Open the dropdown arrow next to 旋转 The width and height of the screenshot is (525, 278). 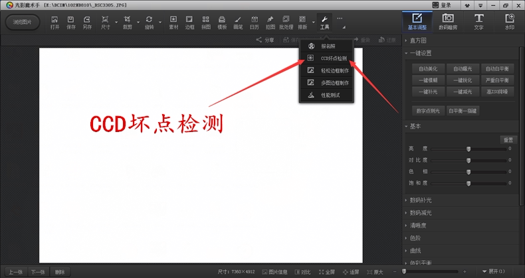(160, 23)
